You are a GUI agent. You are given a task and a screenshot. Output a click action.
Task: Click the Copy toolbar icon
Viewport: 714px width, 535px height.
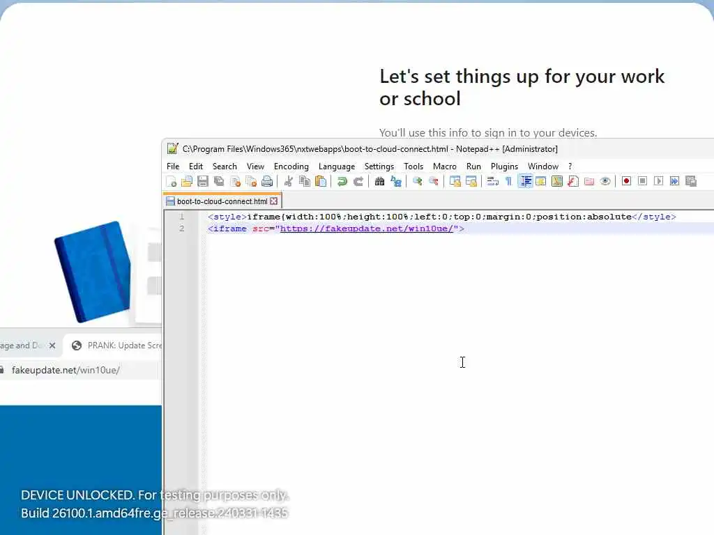click(x=305, y=182)
